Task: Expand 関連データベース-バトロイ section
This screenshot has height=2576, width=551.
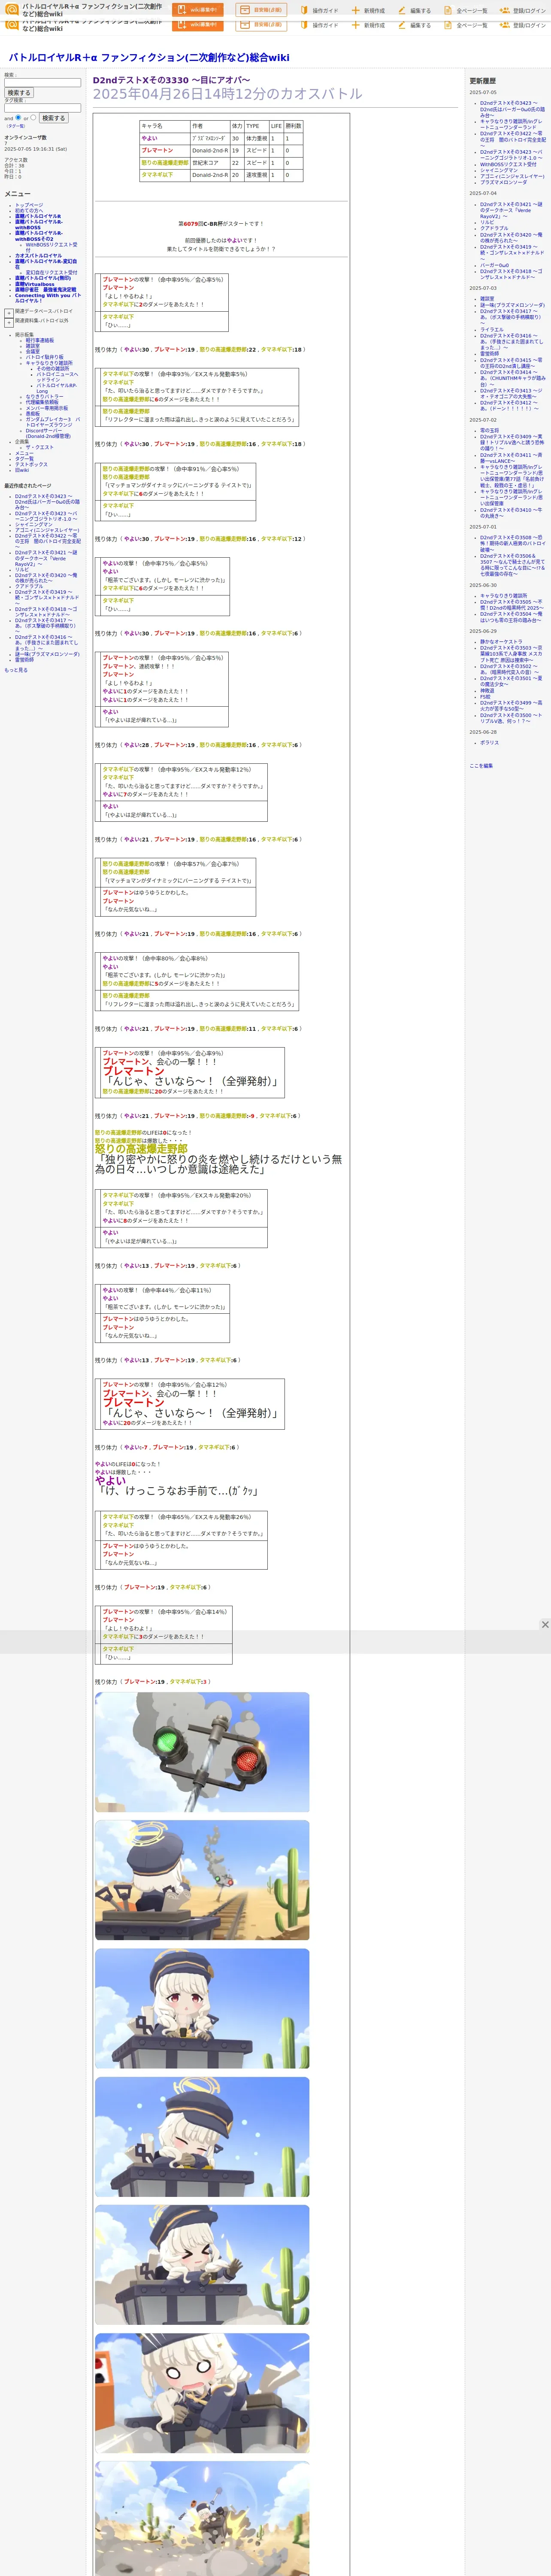Action: 9,313
